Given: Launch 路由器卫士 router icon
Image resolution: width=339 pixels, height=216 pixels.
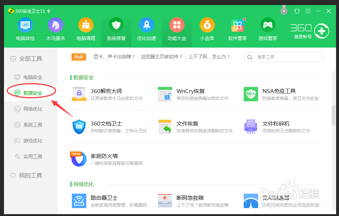Looking at the screenshot, I should click(x=79, y=201).
